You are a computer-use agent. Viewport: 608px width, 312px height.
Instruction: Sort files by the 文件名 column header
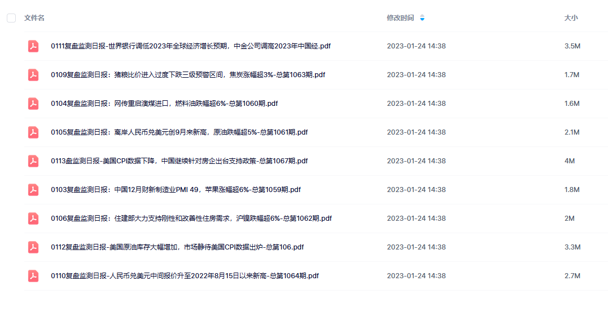coord(34,18)
